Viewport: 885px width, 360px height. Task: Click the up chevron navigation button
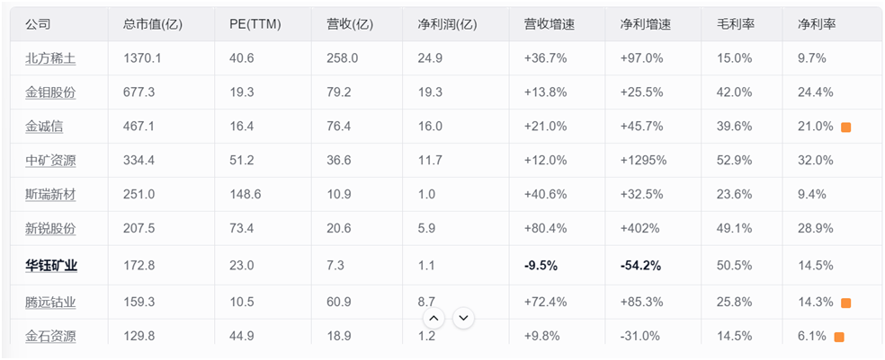point(434,319)
